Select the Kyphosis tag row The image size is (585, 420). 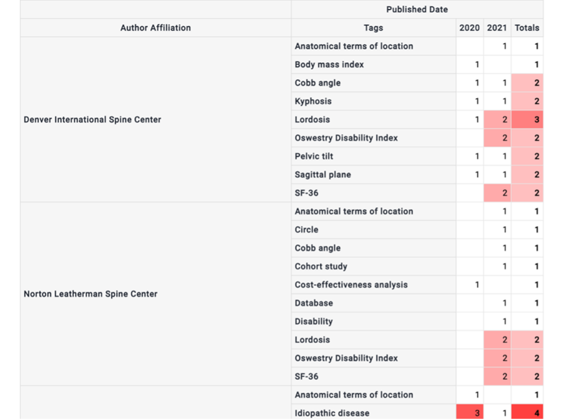click(313, 101)
